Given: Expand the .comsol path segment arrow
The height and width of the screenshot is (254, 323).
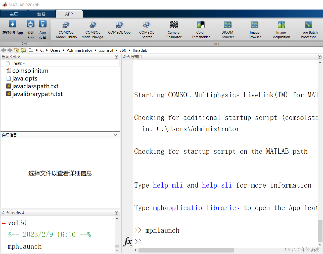Looking at the screenshot, I should click(116, 50).
